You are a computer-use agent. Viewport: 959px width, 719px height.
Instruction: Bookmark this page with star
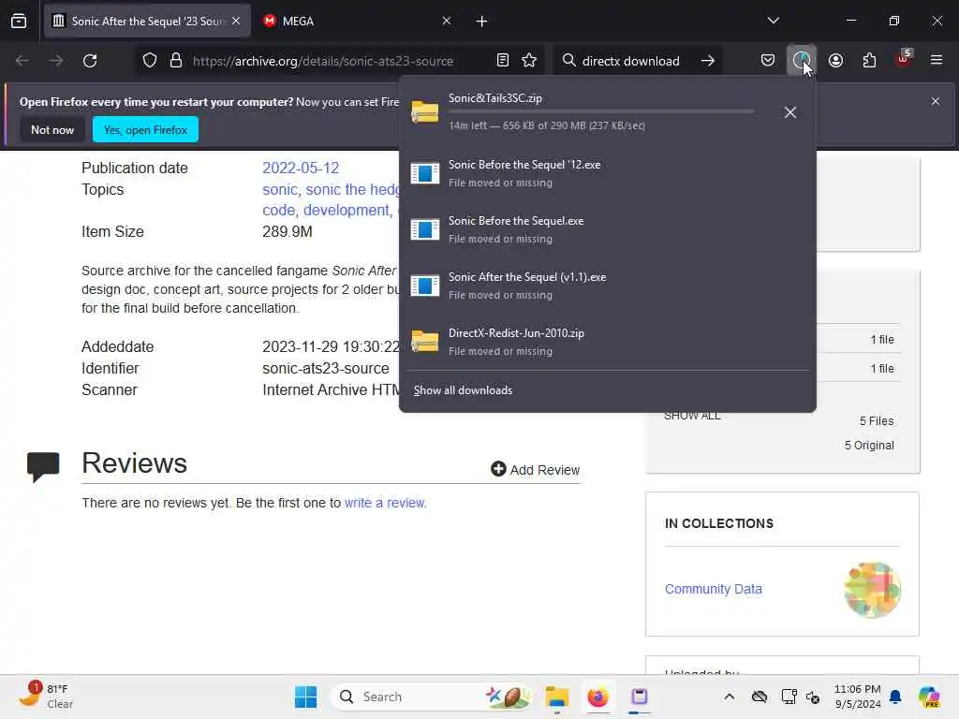530,61
